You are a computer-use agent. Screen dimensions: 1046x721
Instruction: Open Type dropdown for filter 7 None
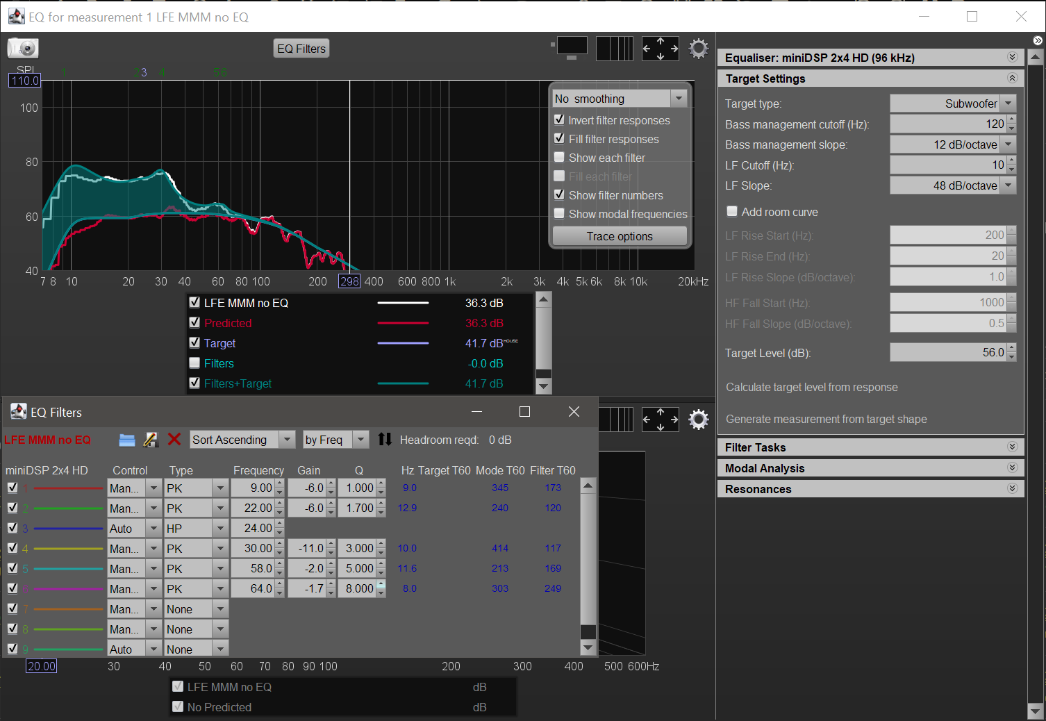point(220,609)
